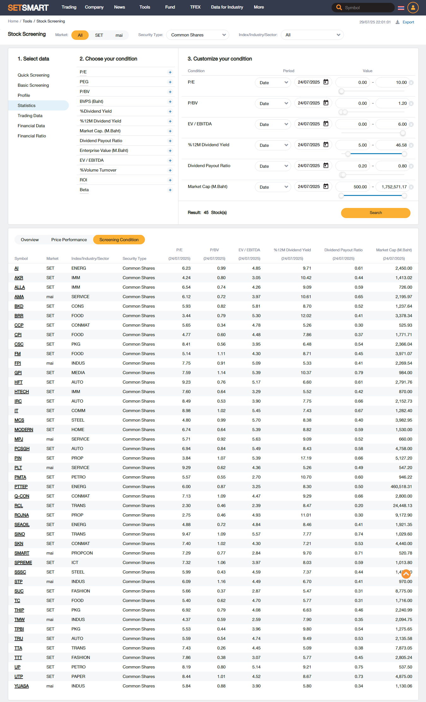
Task: Open the AKR stock symbol link
Action: point(19,278)
